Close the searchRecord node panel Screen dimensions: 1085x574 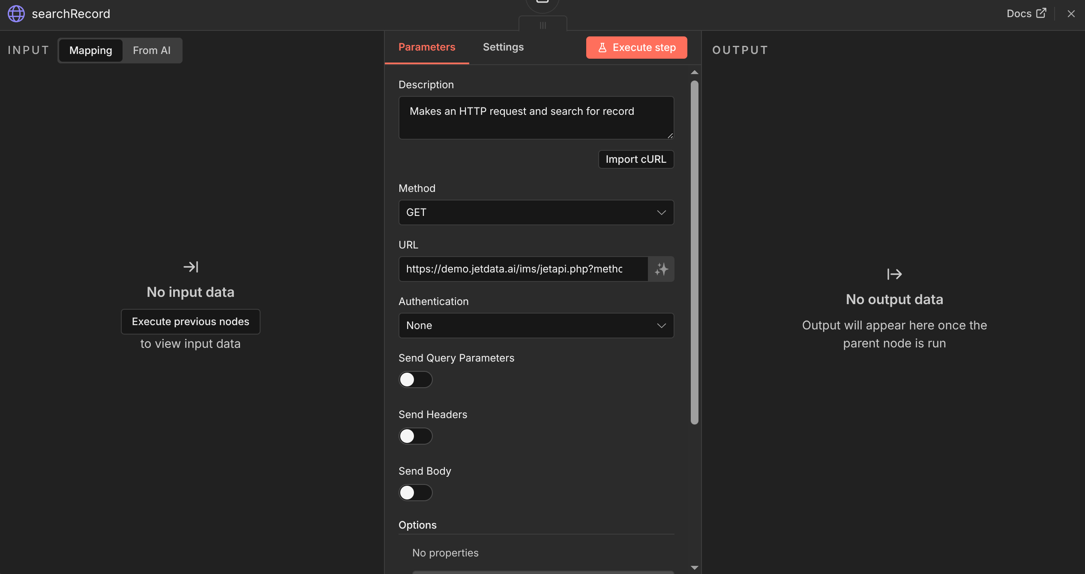1071,14
